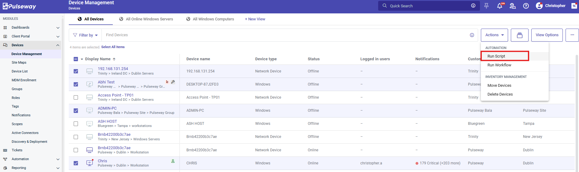Select Run Script from Actions menu
Screen dimensions: 579x172
pyautogui.click(x=496, y=56)
